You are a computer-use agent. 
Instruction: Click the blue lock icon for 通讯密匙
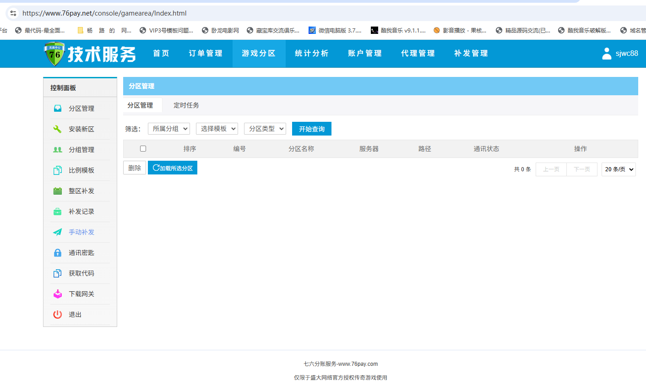58,253
